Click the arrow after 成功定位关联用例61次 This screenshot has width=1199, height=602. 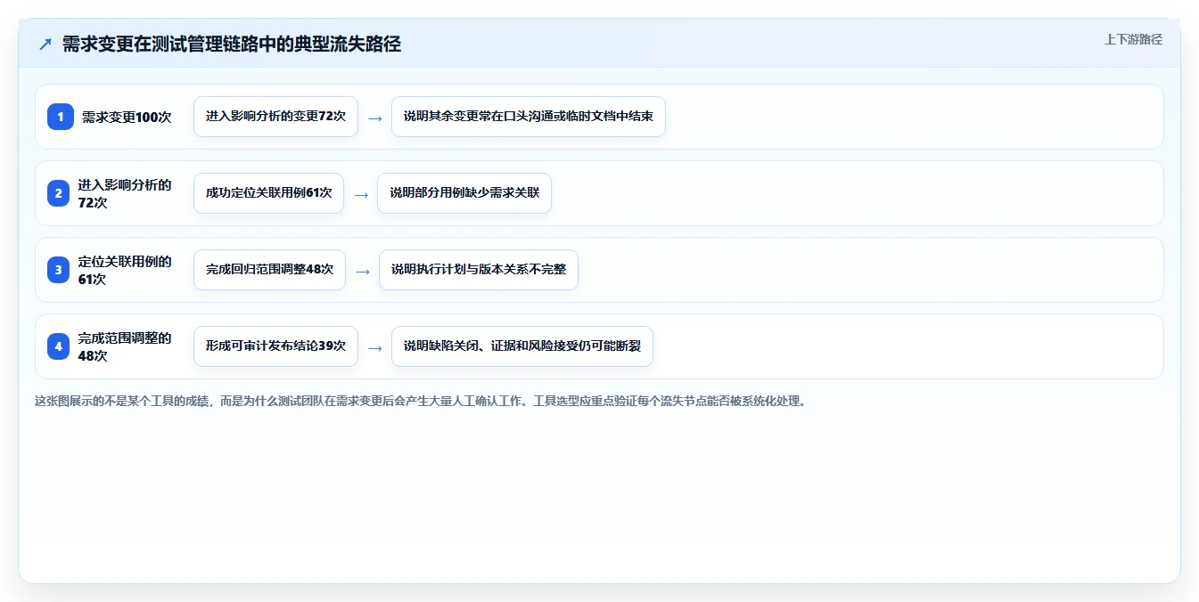[361, 194]
